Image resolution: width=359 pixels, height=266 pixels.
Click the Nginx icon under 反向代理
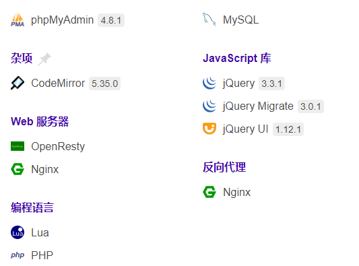click(x=209, y=192)
